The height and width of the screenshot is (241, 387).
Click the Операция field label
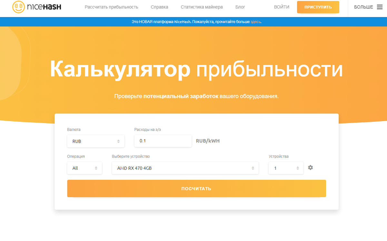point(76,157)
